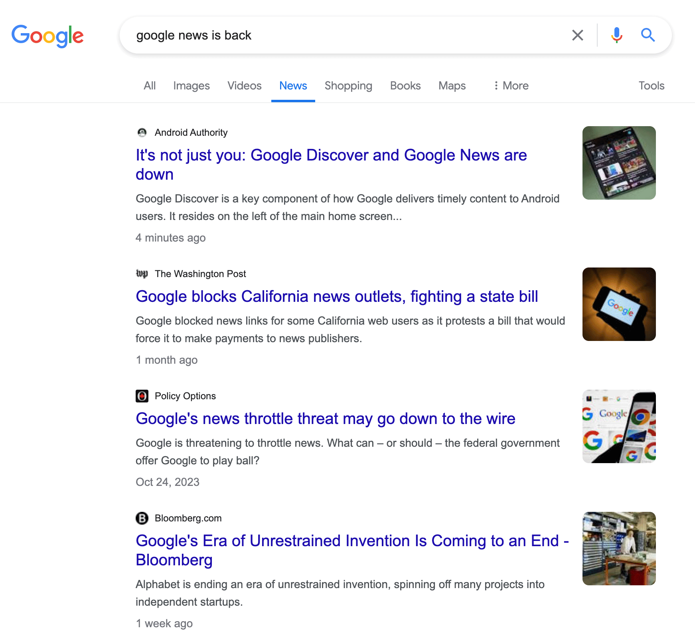The height and width of the screenshot is (638, 695).
Task: Open the Google Discover outage article
Action: (x=331, y=164)
